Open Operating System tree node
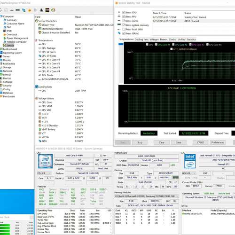The width and height of the screenshot is (235, 235). (x=12, y=53)
